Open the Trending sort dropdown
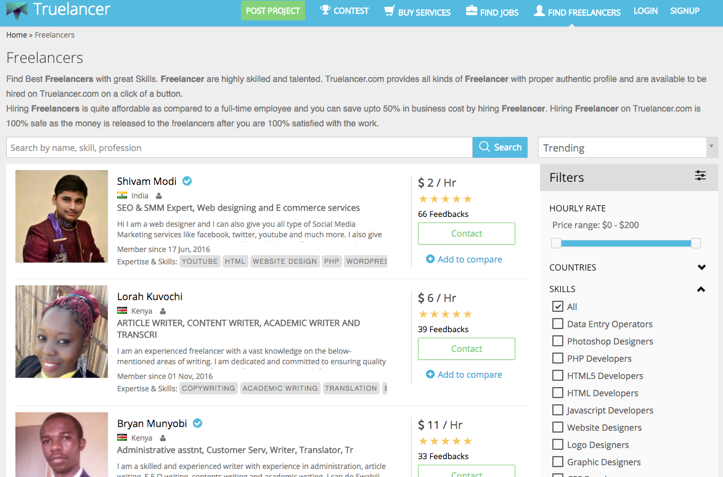Image resolution: width=723 pixels, height=477 pixels. tap(627, 147)
